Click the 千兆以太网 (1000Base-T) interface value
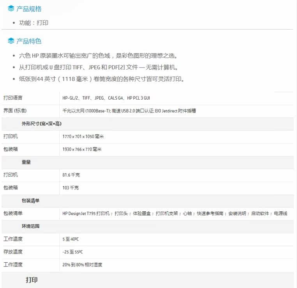The image size is (297, 288). pyautogui.click(x=129, y=111)
